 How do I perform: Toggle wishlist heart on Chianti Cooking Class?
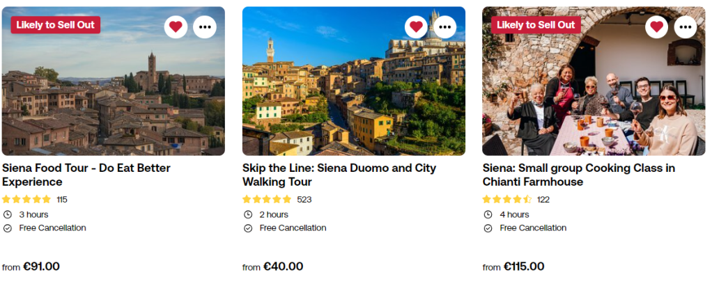(x=656, y=27)
